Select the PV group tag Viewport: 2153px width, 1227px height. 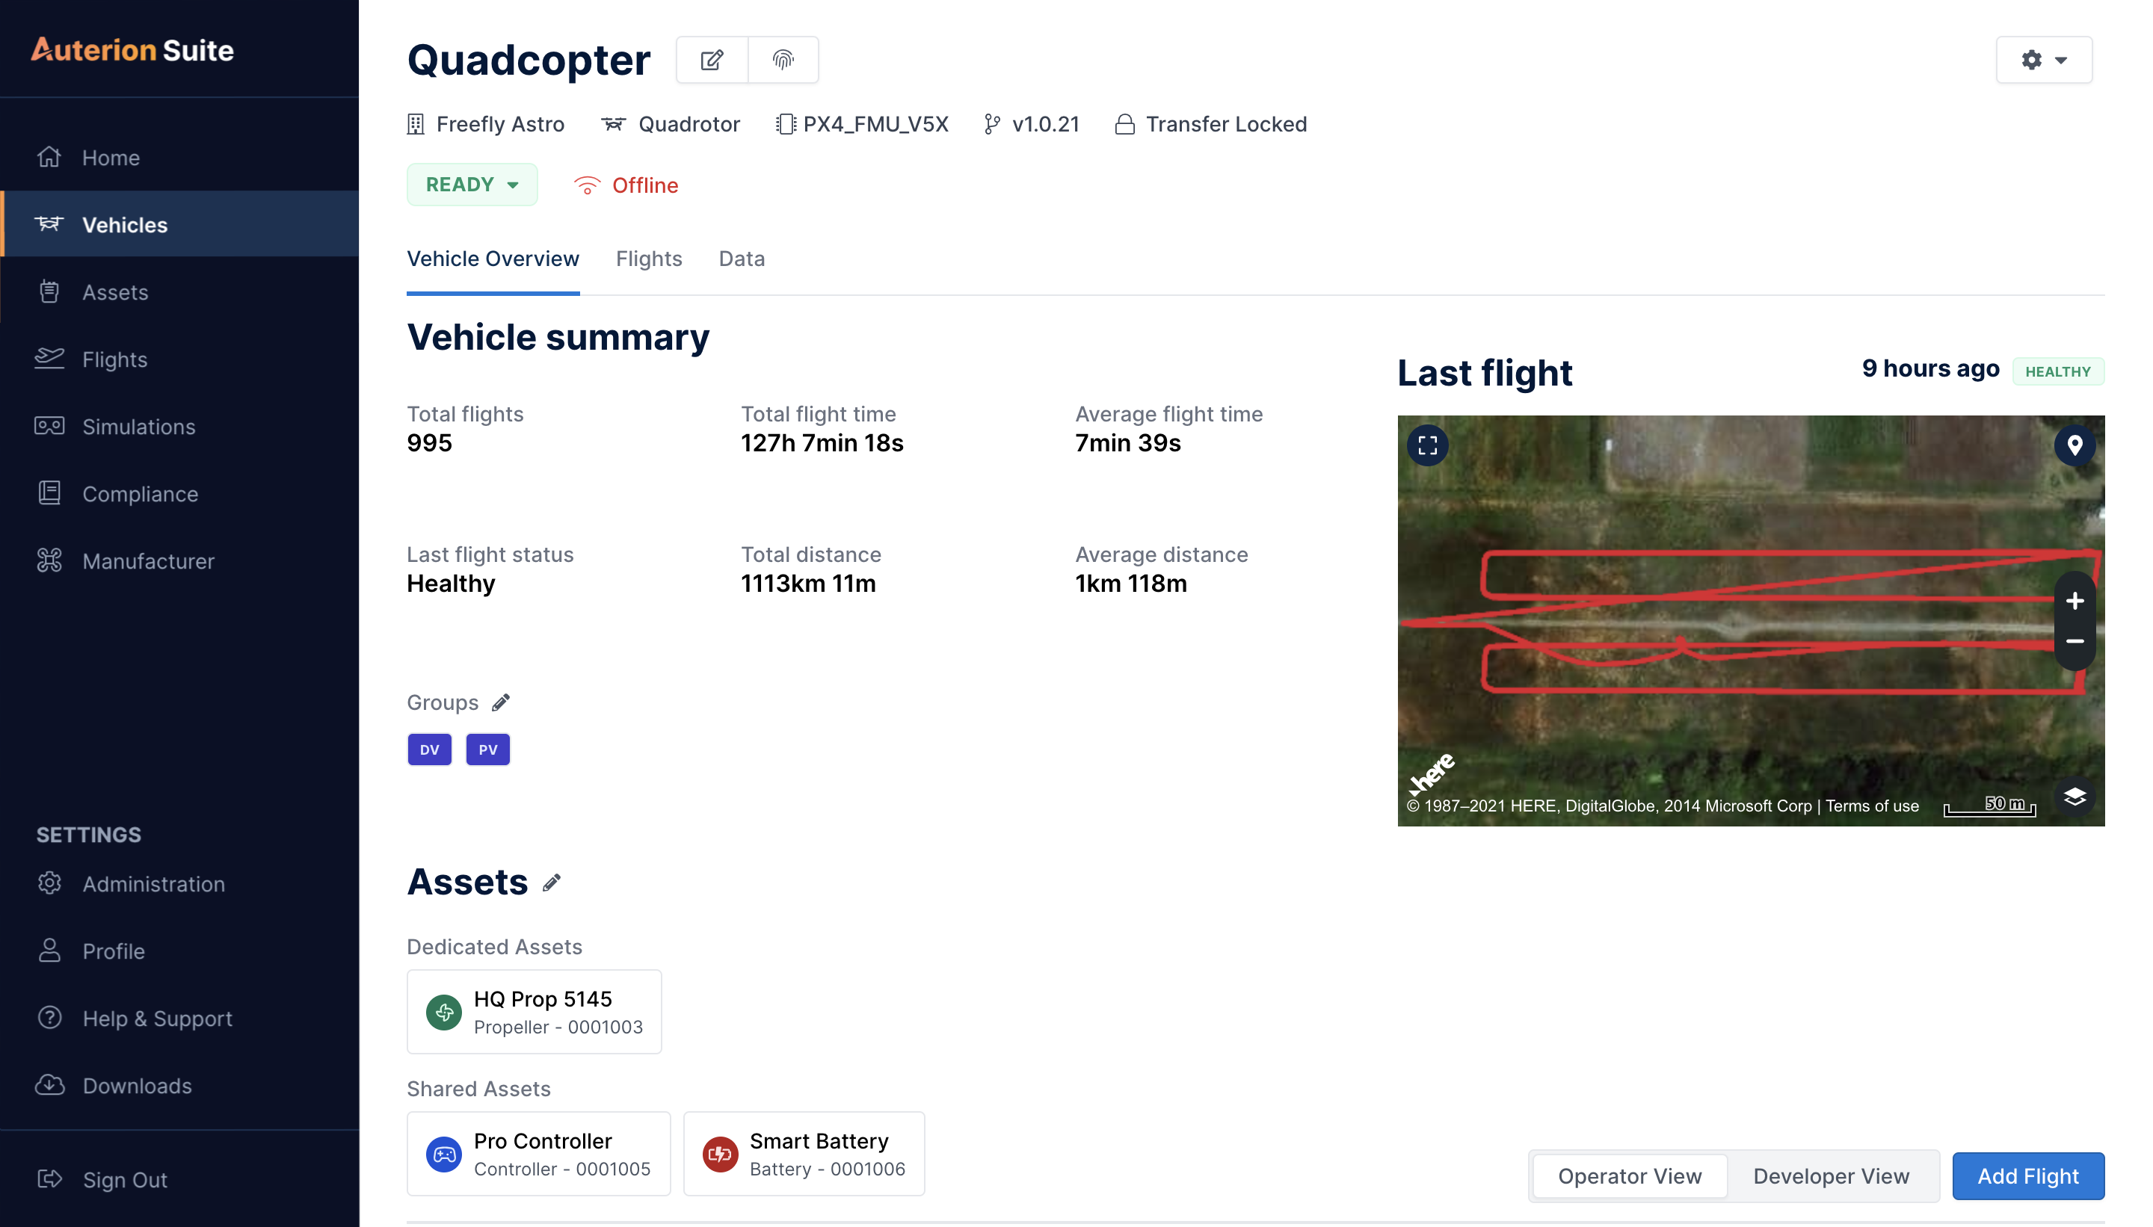click(x=488, y=750)
